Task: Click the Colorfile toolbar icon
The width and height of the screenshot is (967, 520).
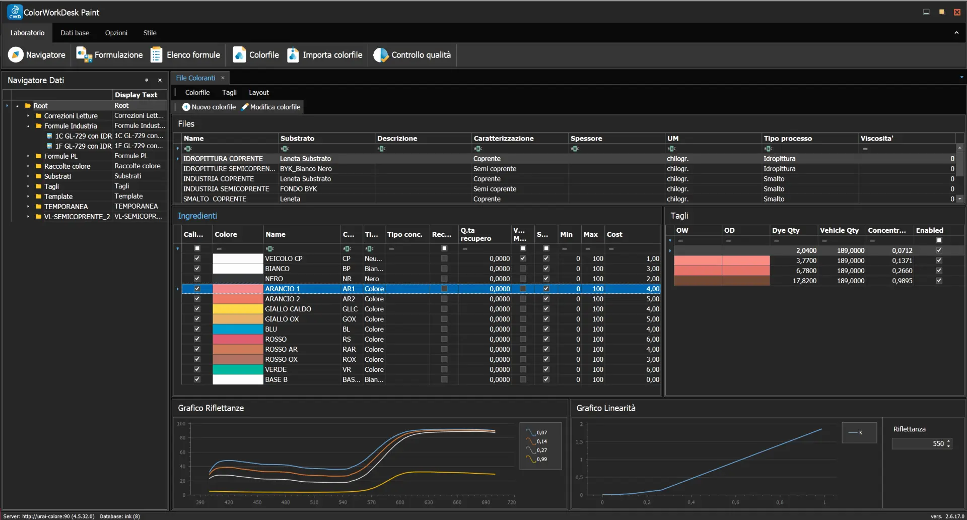Action: 239,55
